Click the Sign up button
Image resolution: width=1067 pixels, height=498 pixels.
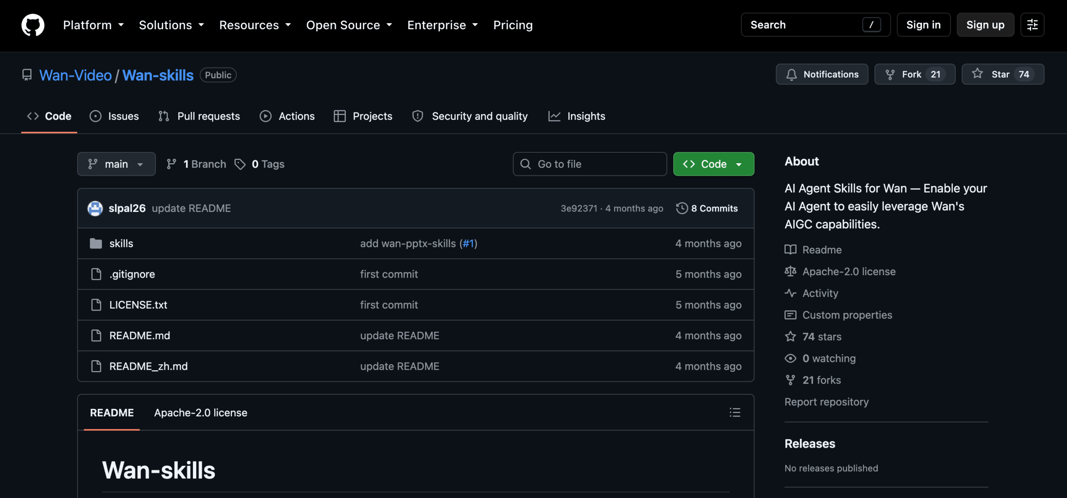[985, 25]
